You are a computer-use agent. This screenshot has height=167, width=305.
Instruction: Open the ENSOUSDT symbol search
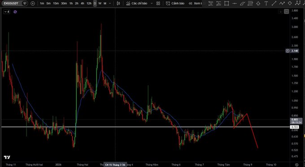(x=11, y=3)
